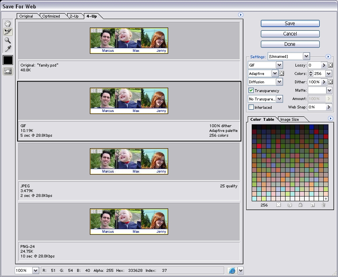The width and height of the screenshot is (338, 277).
Task: Open the Dither percentage slider arrow
Action: pos(324,82)
